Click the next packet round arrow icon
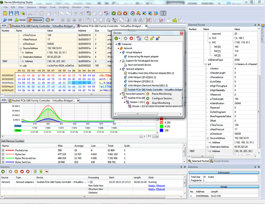265x204 pixels. point(101,20)
